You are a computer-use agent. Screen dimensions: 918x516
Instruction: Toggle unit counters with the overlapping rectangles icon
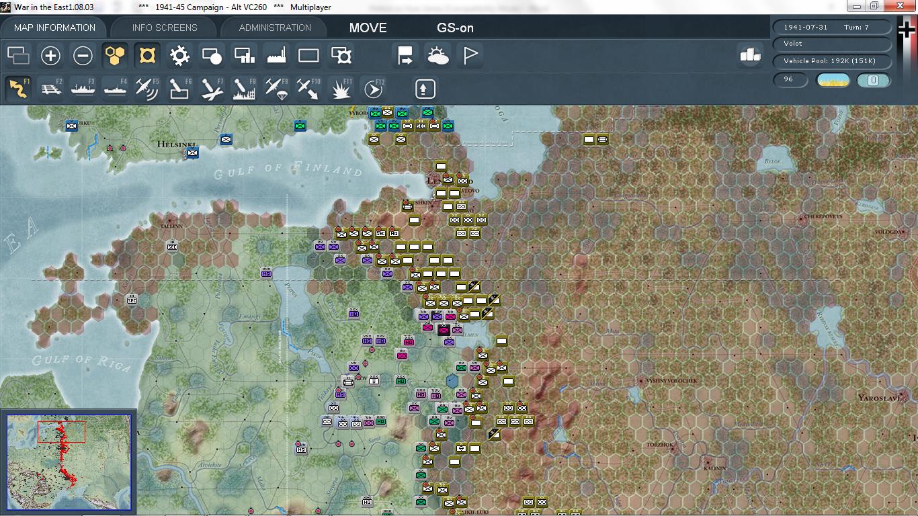point(18,55)
